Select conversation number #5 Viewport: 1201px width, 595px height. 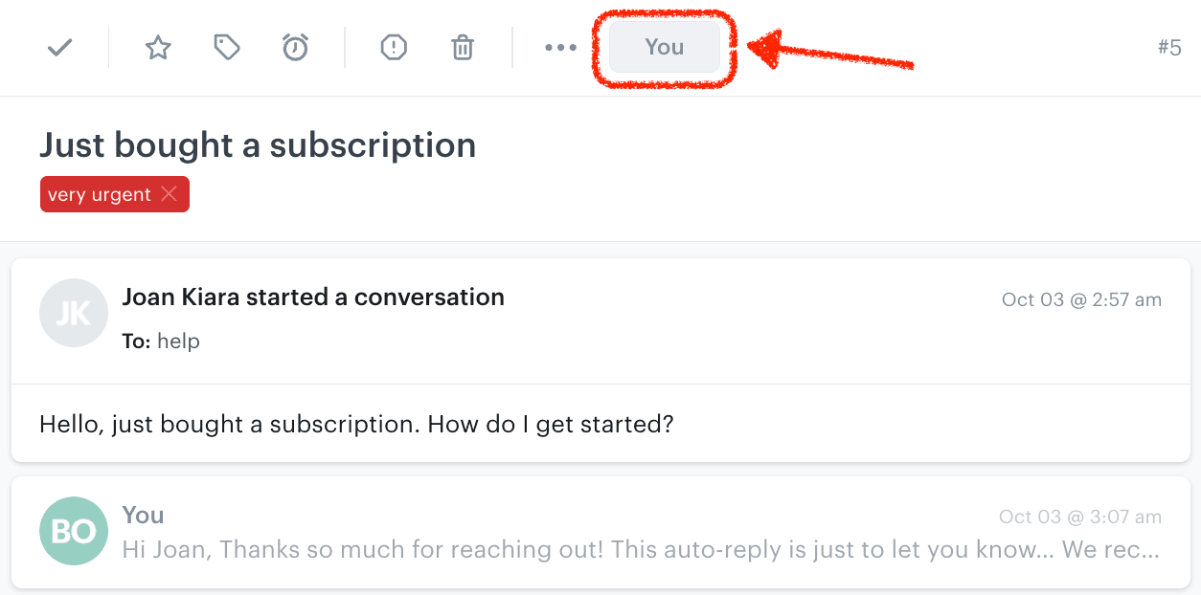1169,46
